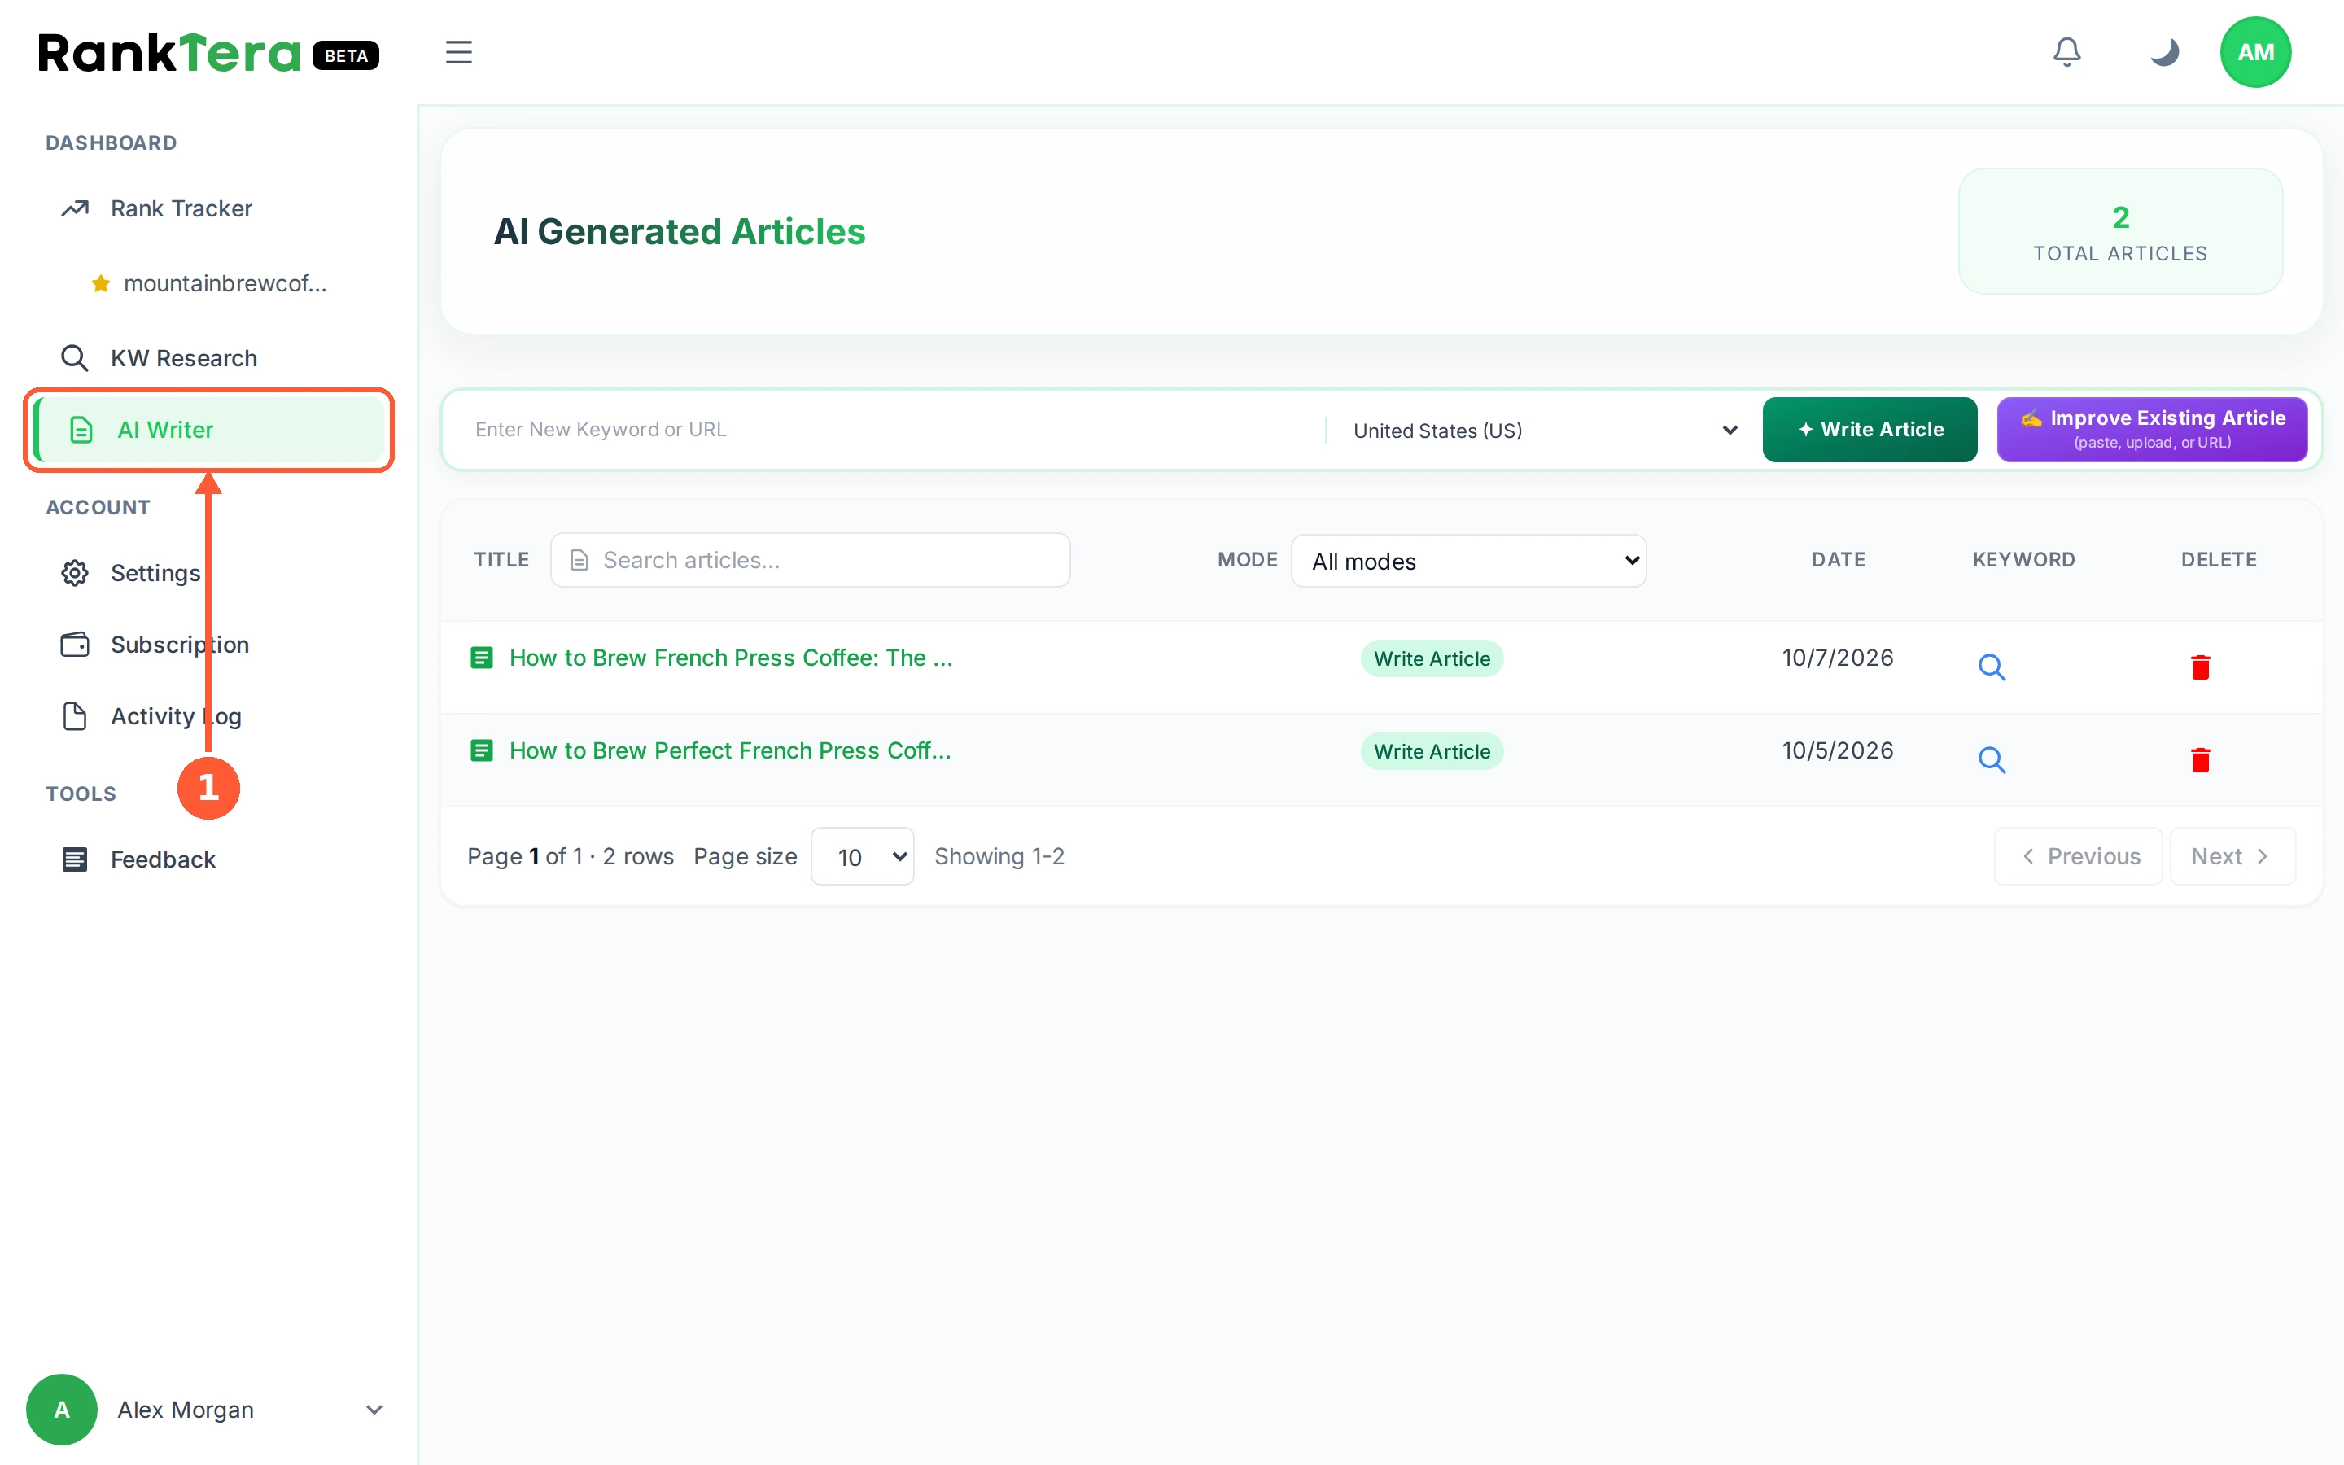This screenshot has width=2344, height=1465.
Task: Click the Write Article tag on 10/7/2026 row
Action: [1432, 659]
